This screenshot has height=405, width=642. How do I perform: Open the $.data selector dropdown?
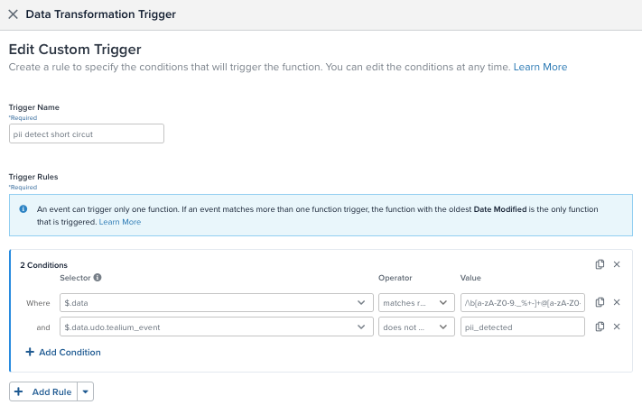tap(217, 303)
